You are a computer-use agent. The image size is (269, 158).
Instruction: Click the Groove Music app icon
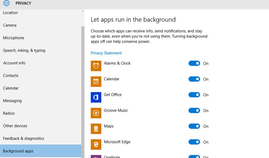(x=96, y=113)
